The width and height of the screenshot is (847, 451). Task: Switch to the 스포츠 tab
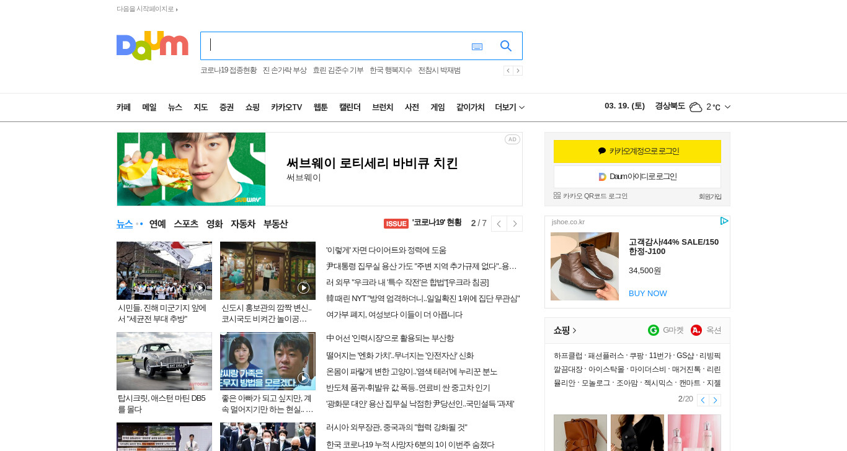coord(186,224)
